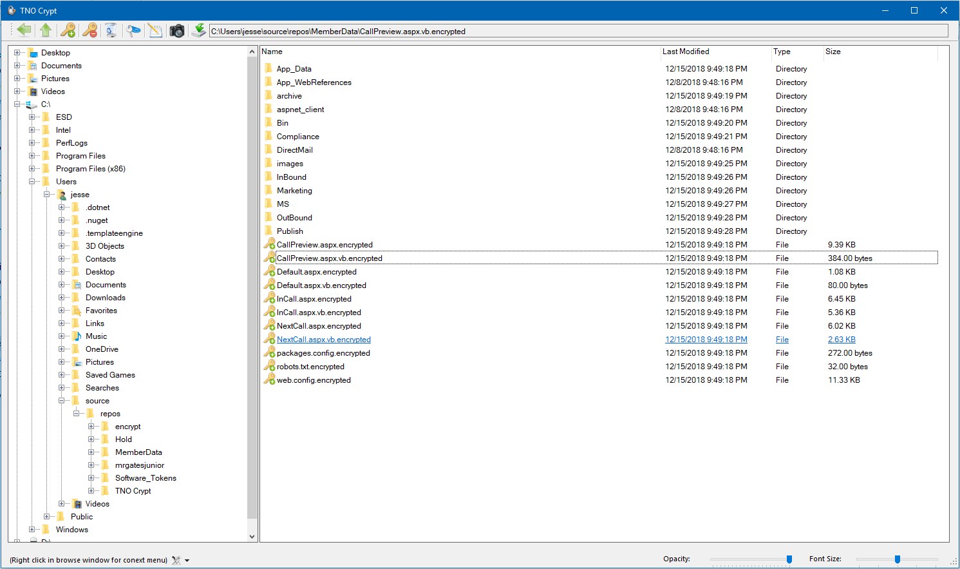Click the green up-folder arrow
This screenshot has height=569, width=960.
45,30
